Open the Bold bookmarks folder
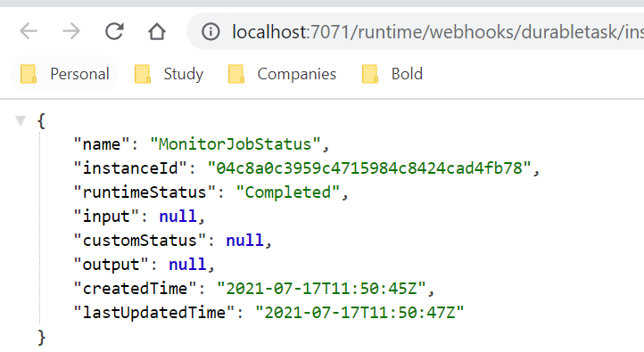 click(x=392, y=74)
